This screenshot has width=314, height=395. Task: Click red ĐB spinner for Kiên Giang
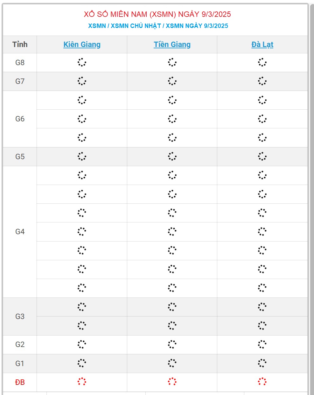(x=82, y=382)
